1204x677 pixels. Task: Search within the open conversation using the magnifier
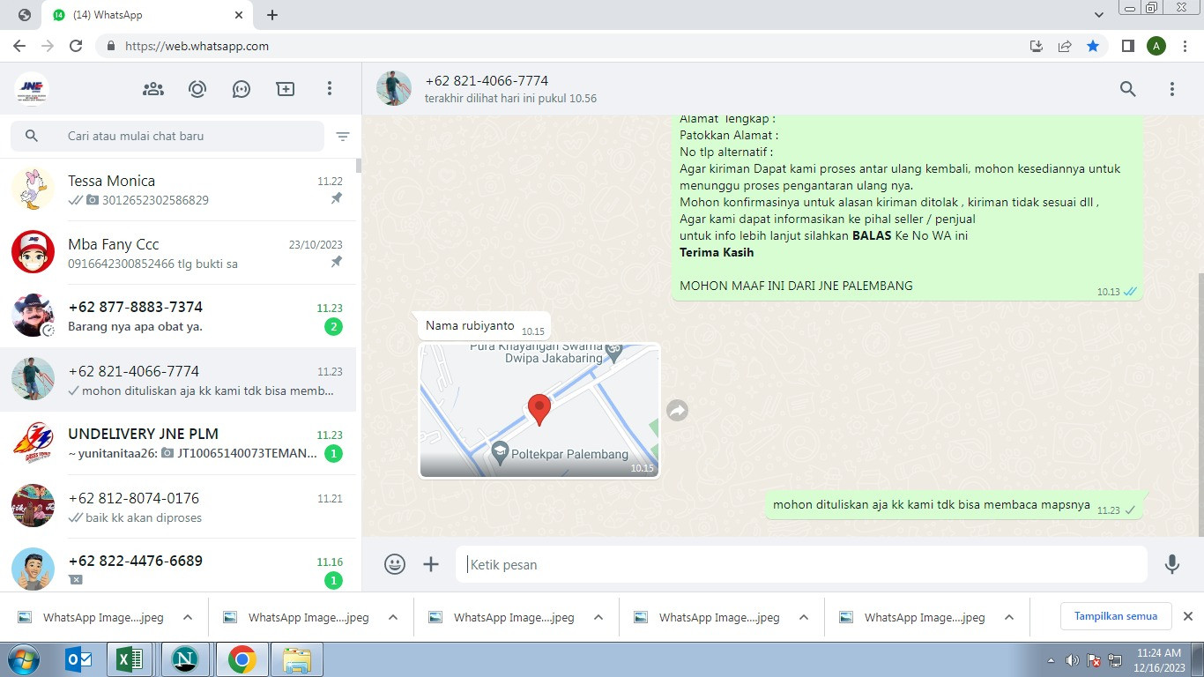click(1128, 88)
